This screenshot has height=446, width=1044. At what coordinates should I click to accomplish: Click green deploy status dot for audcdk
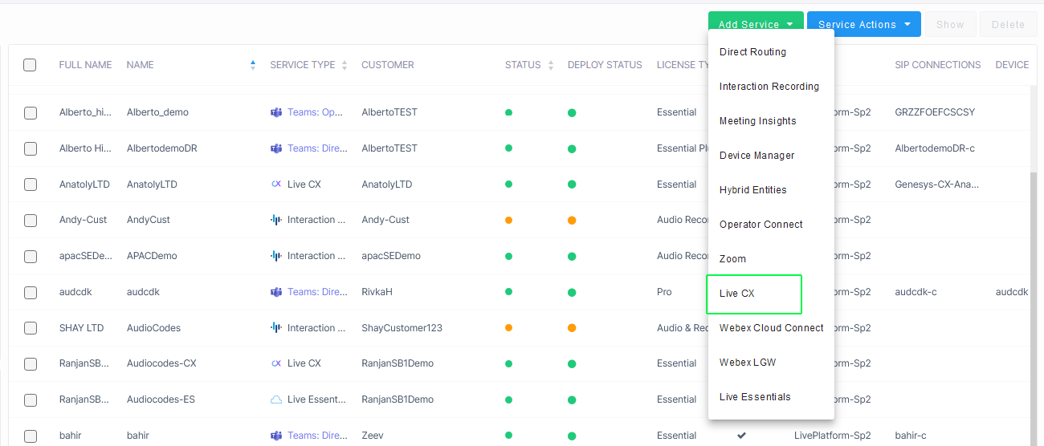(572, 292)
